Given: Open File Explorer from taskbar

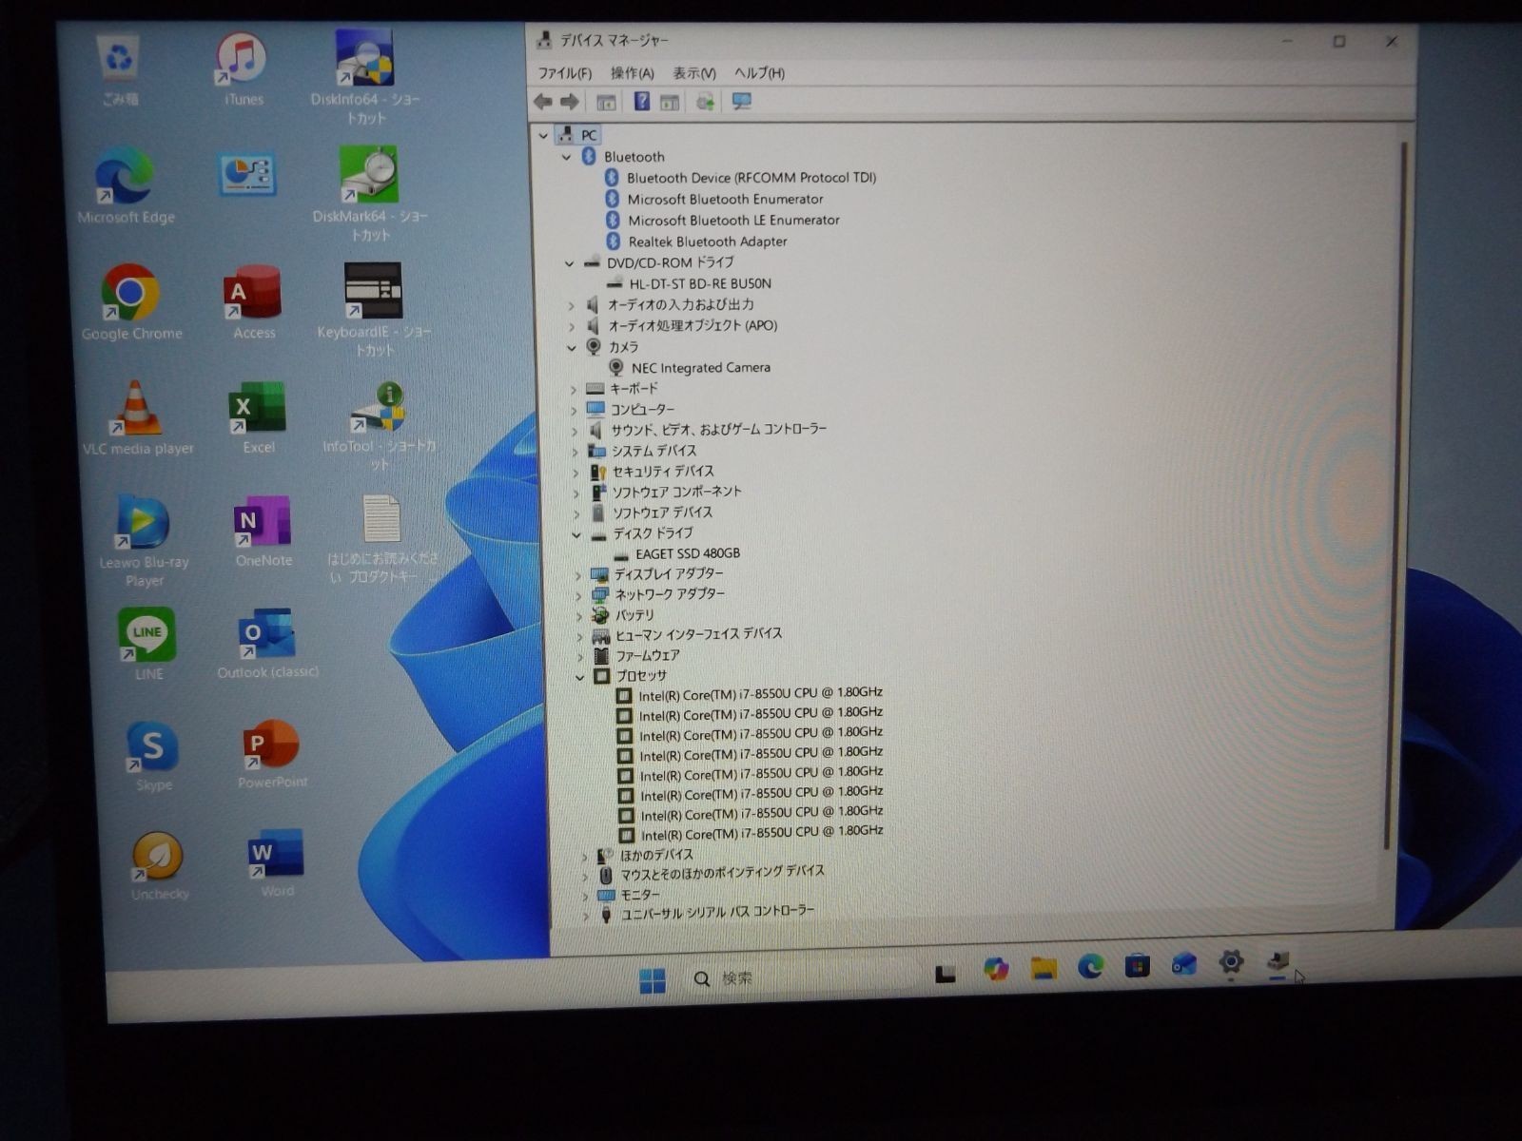Looking at the screenshot, I should pos(1044,970).
